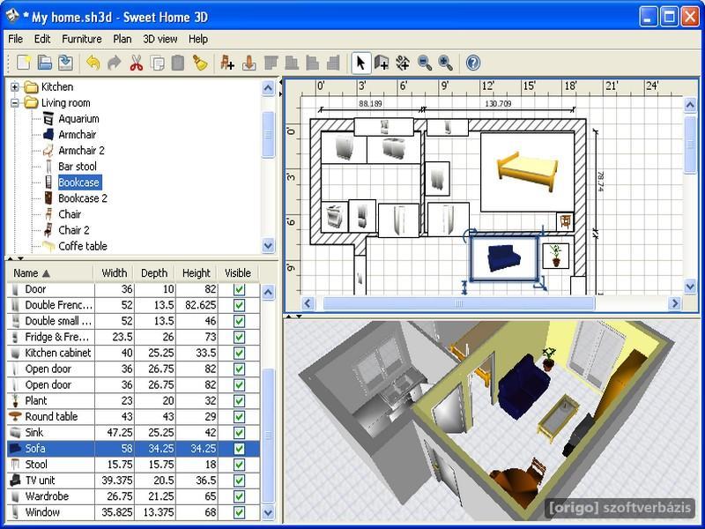Screen dimensions: 705x529
Task: Open the Furniture menu
Action: pos(82,39)
